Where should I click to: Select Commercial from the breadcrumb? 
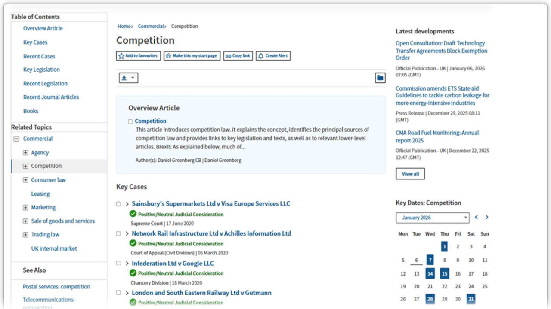150,26
